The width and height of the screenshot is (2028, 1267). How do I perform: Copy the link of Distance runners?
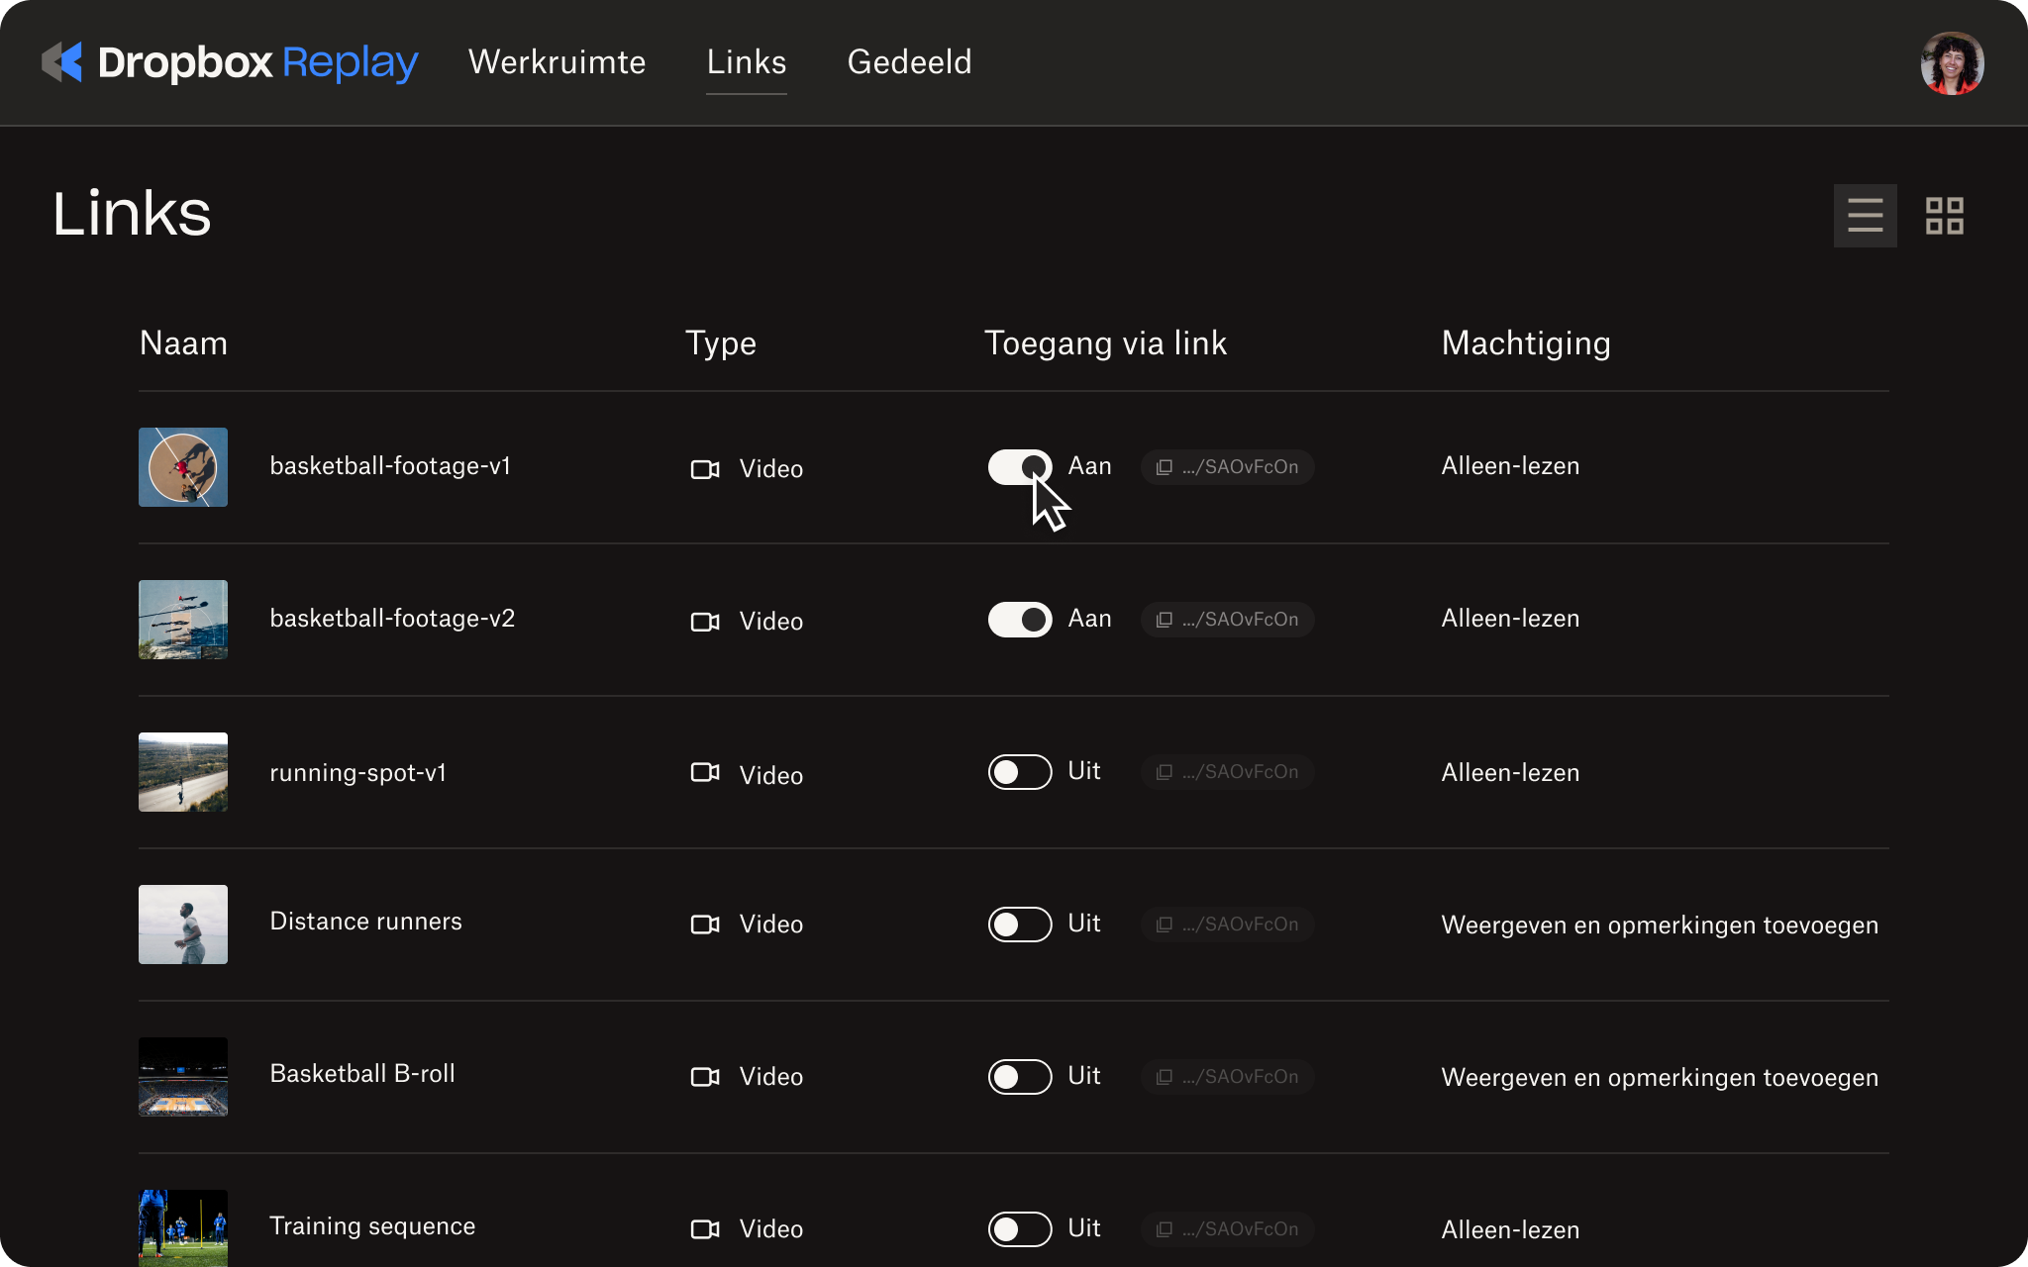[x=1227, y=925]
